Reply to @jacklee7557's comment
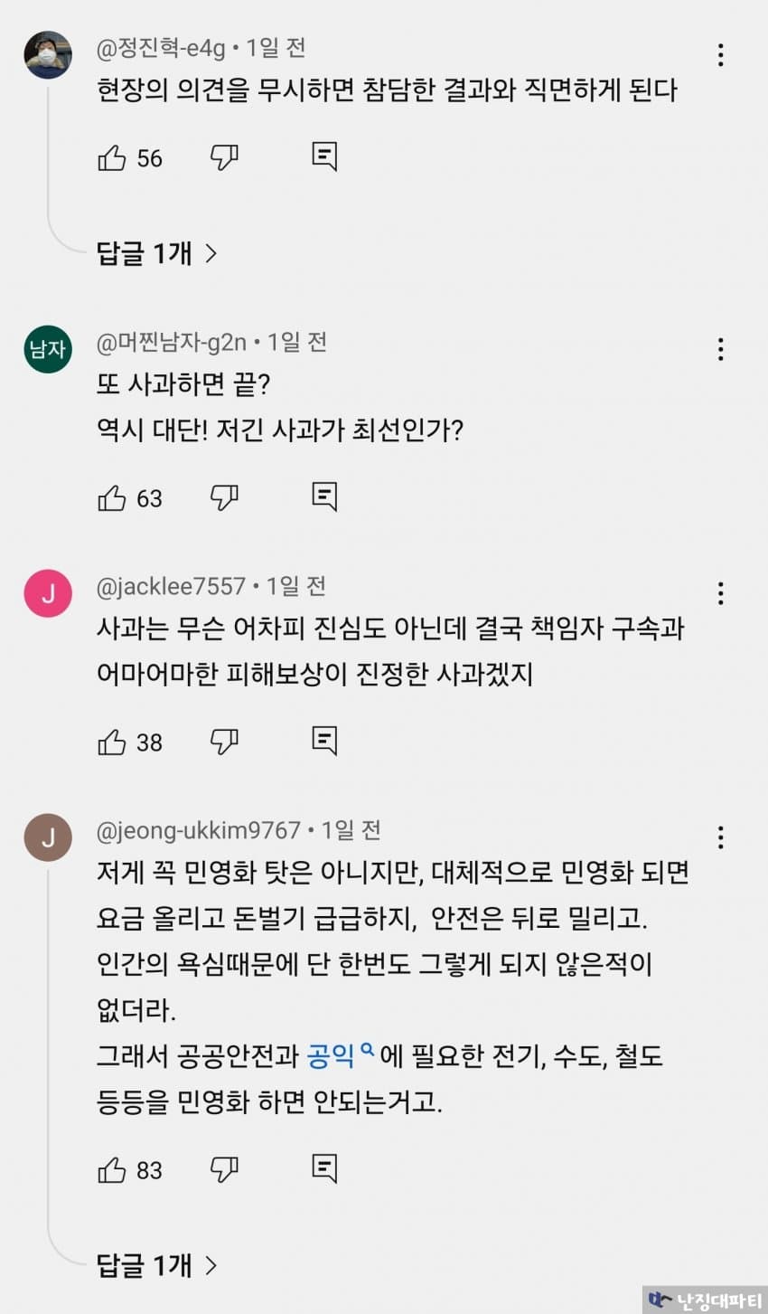Viewport: 768px width, 1314px height. (x=324, y=740)
